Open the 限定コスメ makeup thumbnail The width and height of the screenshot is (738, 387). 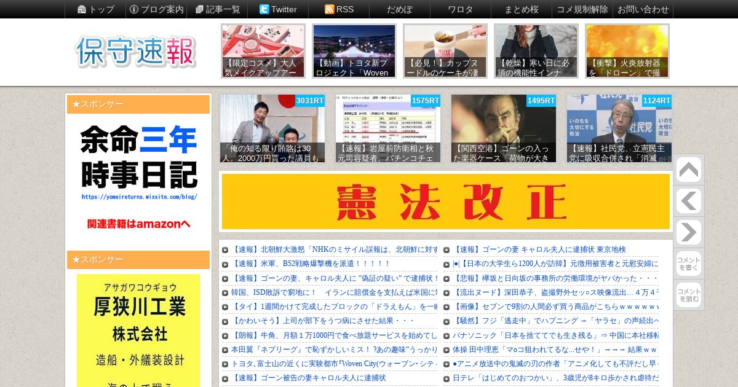pos(263,51)
